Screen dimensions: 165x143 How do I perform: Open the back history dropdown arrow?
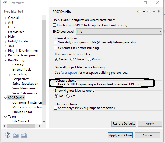(144, 12)
